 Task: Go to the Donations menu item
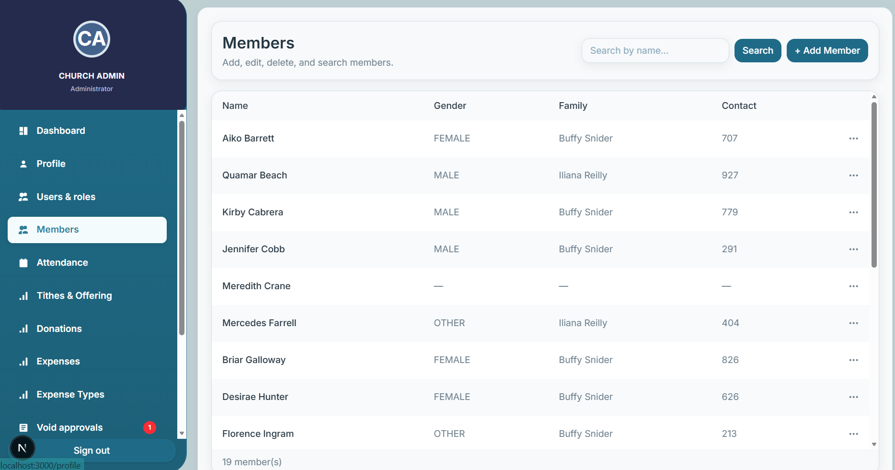pos(59,329)
